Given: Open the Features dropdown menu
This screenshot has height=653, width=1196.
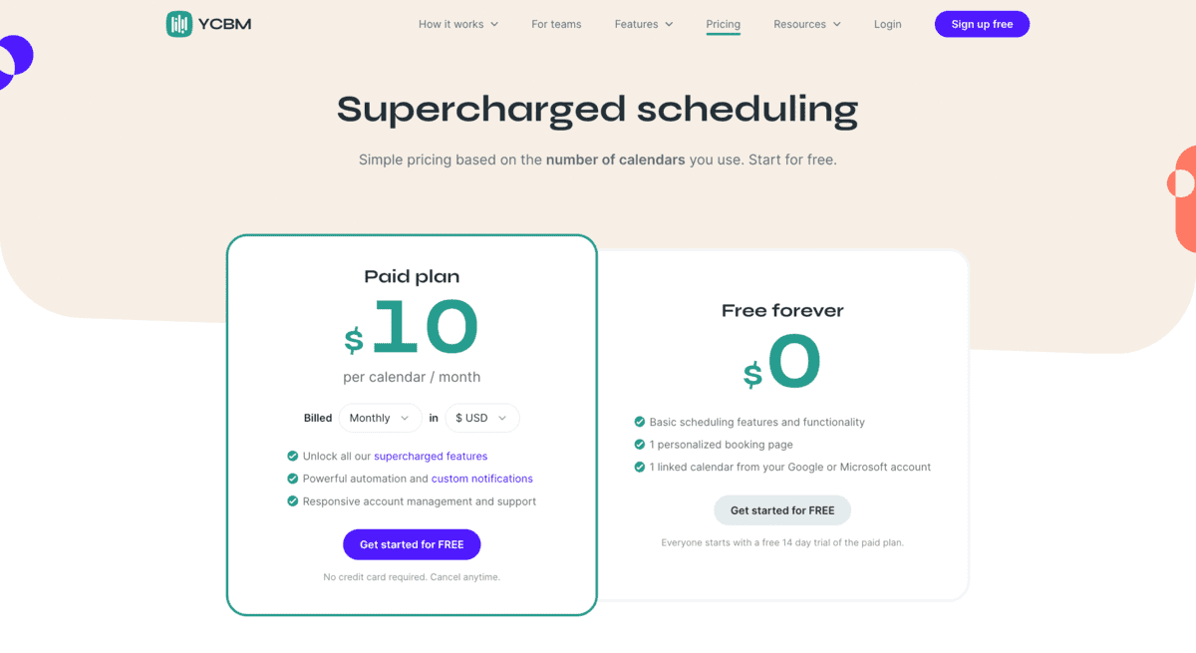Looking at the screenshot, I should 643,24.
